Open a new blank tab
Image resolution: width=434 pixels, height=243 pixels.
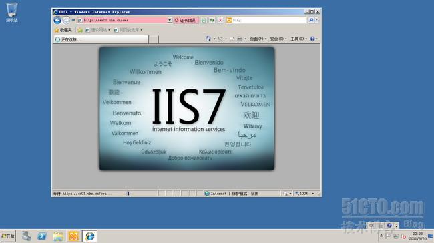point(154,39)
